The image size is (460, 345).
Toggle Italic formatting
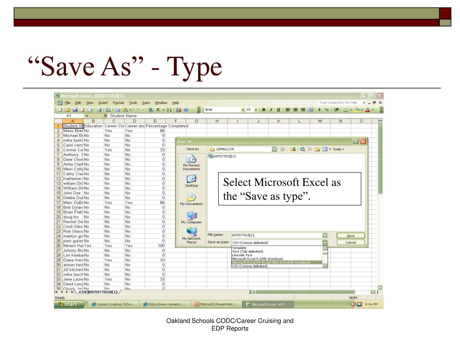coord(271,110)
